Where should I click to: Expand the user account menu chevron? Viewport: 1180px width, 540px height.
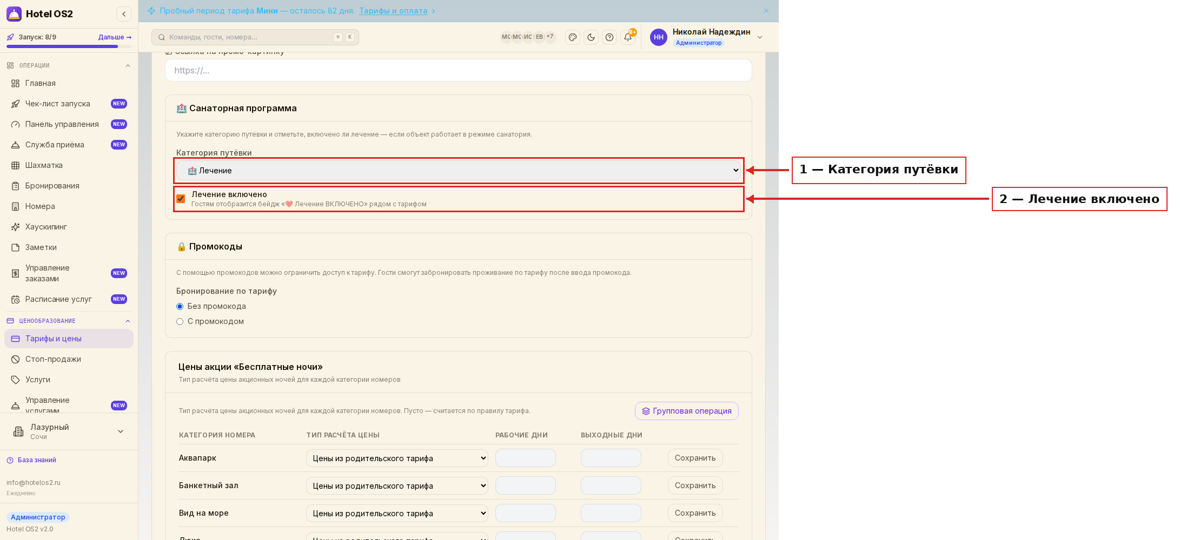click(760, 37)
